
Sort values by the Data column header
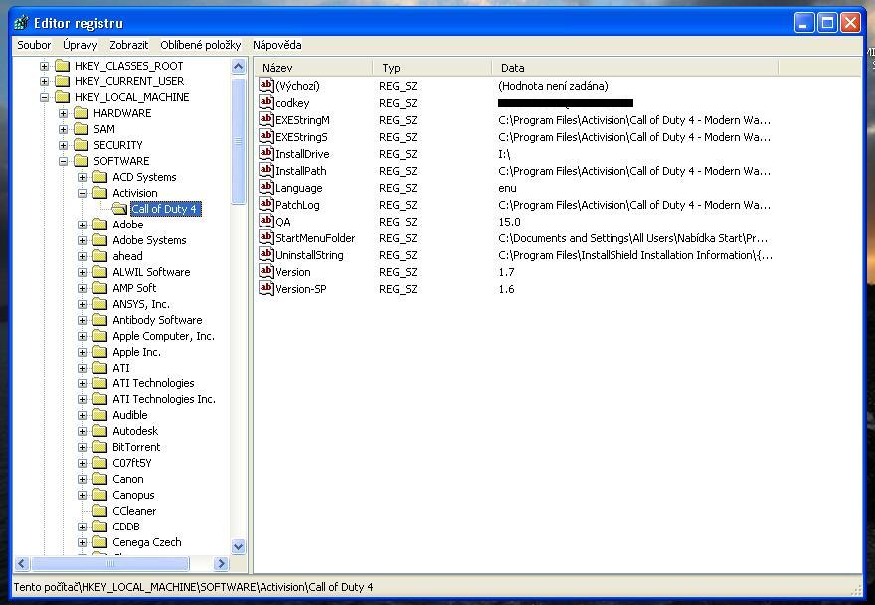click(635, 68)
